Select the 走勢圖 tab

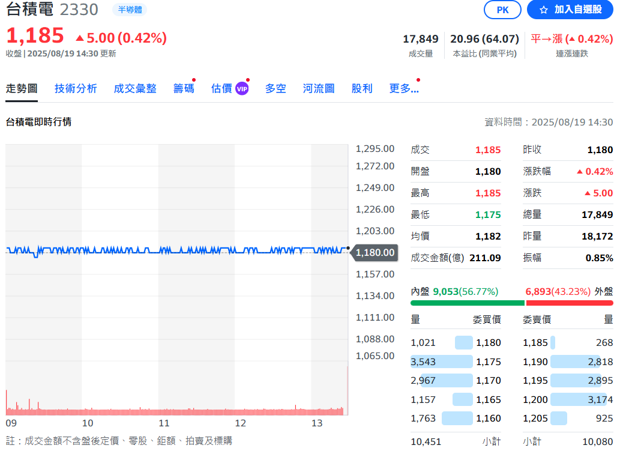pyautogui.click(x=22, y=89)
